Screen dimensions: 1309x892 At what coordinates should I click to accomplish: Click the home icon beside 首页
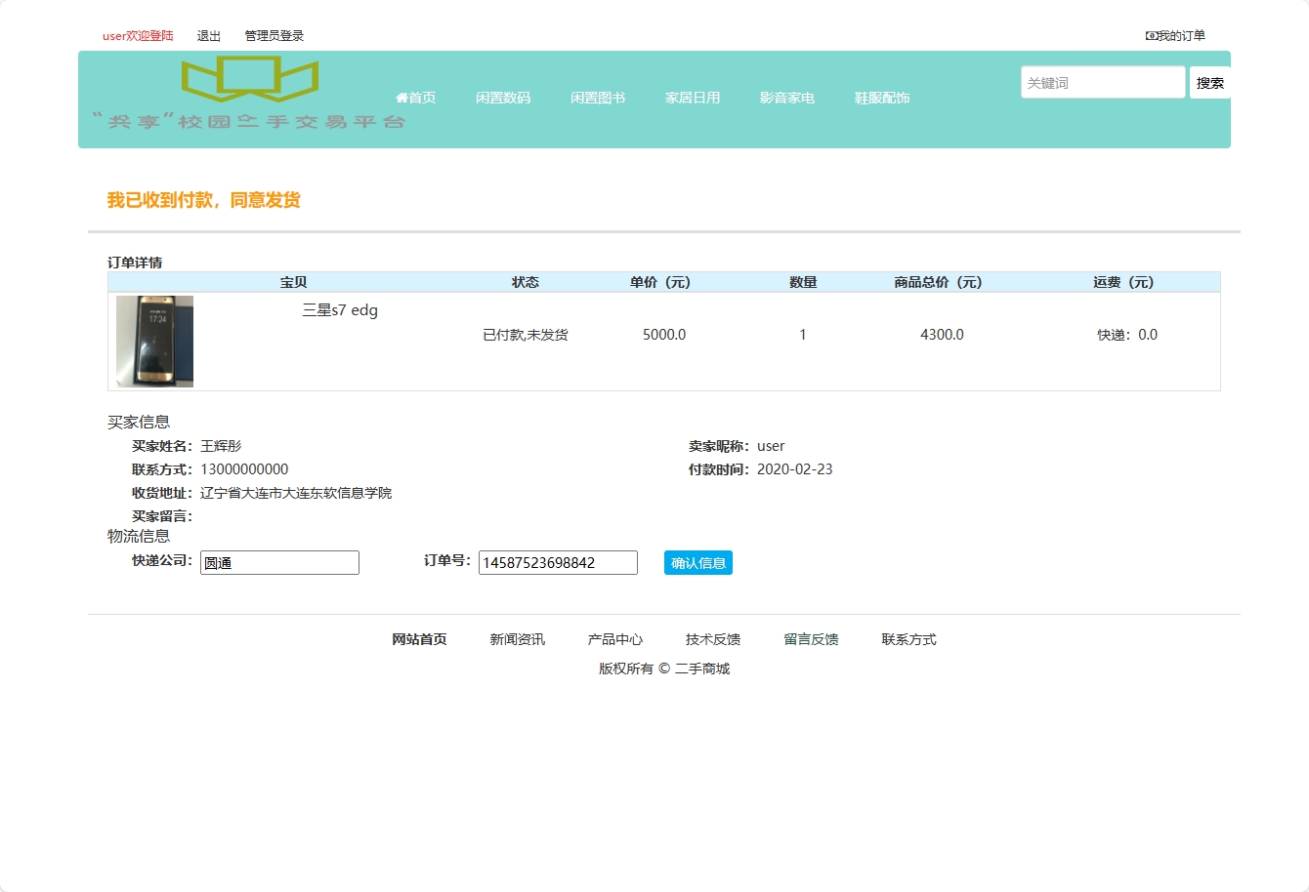click(402, 97)
